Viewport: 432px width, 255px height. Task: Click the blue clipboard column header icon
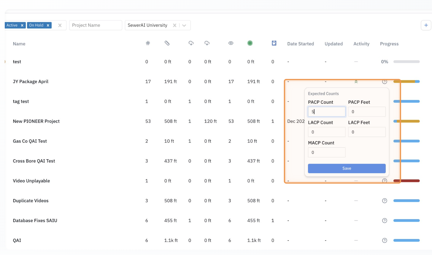[x=274, y=43]
